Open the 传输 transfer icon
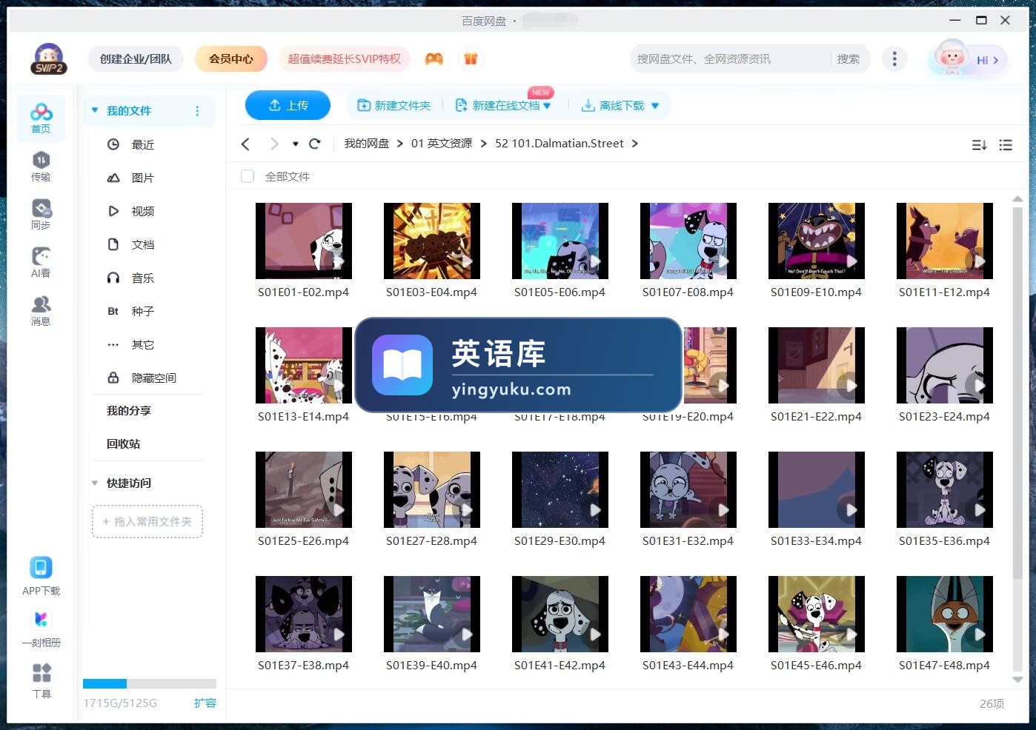This screenshot has height=730, width=1036. [41, 167]
